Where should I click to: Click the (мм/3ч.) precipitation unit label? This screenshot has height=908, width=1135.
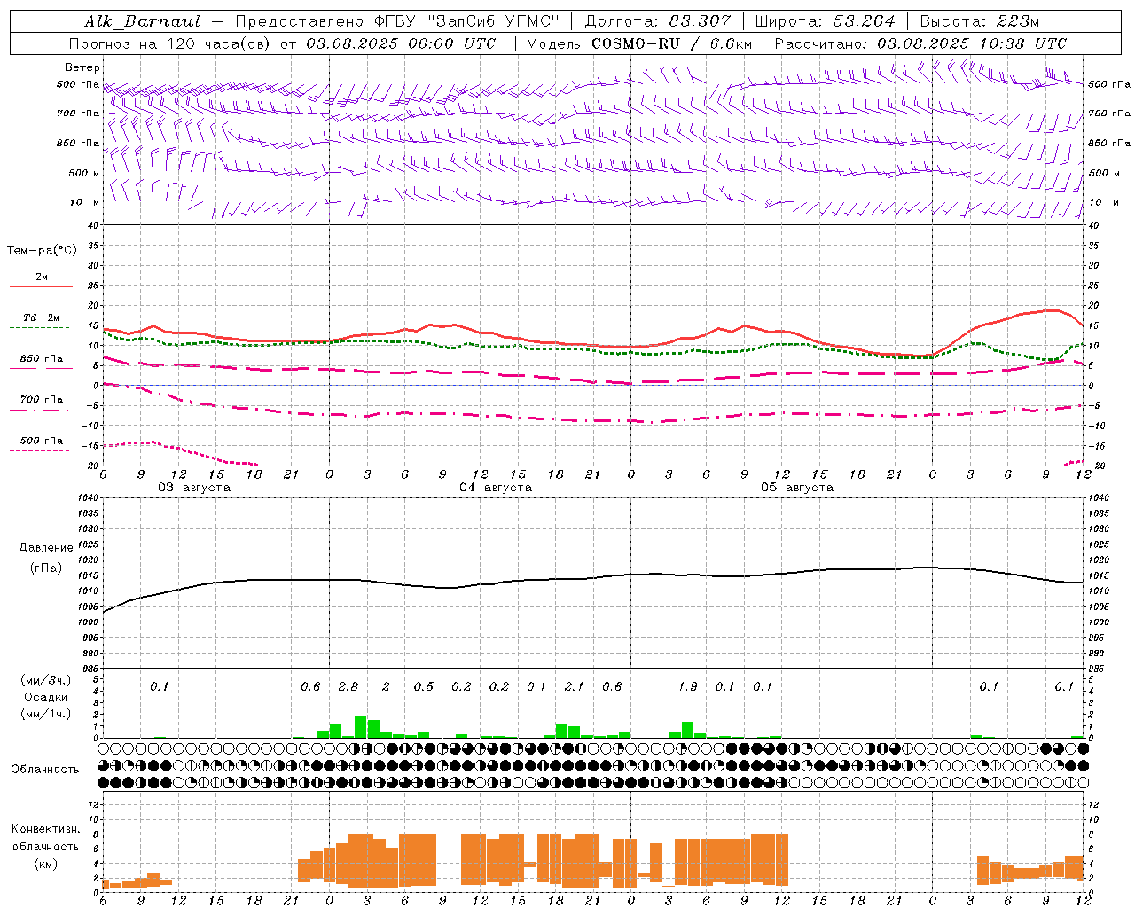tap(46, 681)
